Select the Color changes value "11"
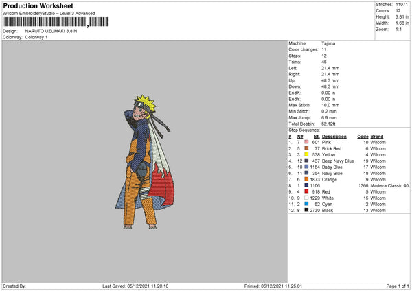The width and height of the screenshot is (412, 291). [324, 49]
